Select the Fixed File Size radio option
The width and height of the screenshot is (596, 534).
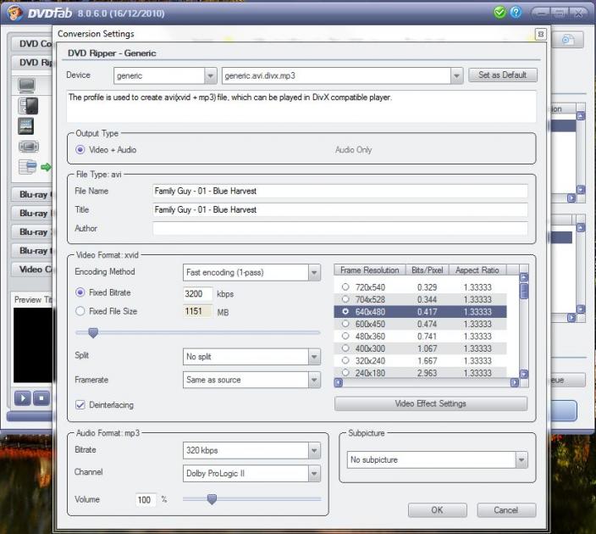80,311
